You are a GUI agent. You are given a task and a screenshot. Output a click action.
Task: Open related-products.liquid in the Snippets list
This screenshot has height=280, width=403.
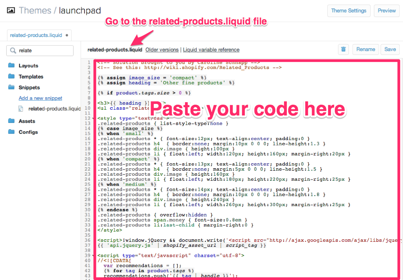point(54,109)
